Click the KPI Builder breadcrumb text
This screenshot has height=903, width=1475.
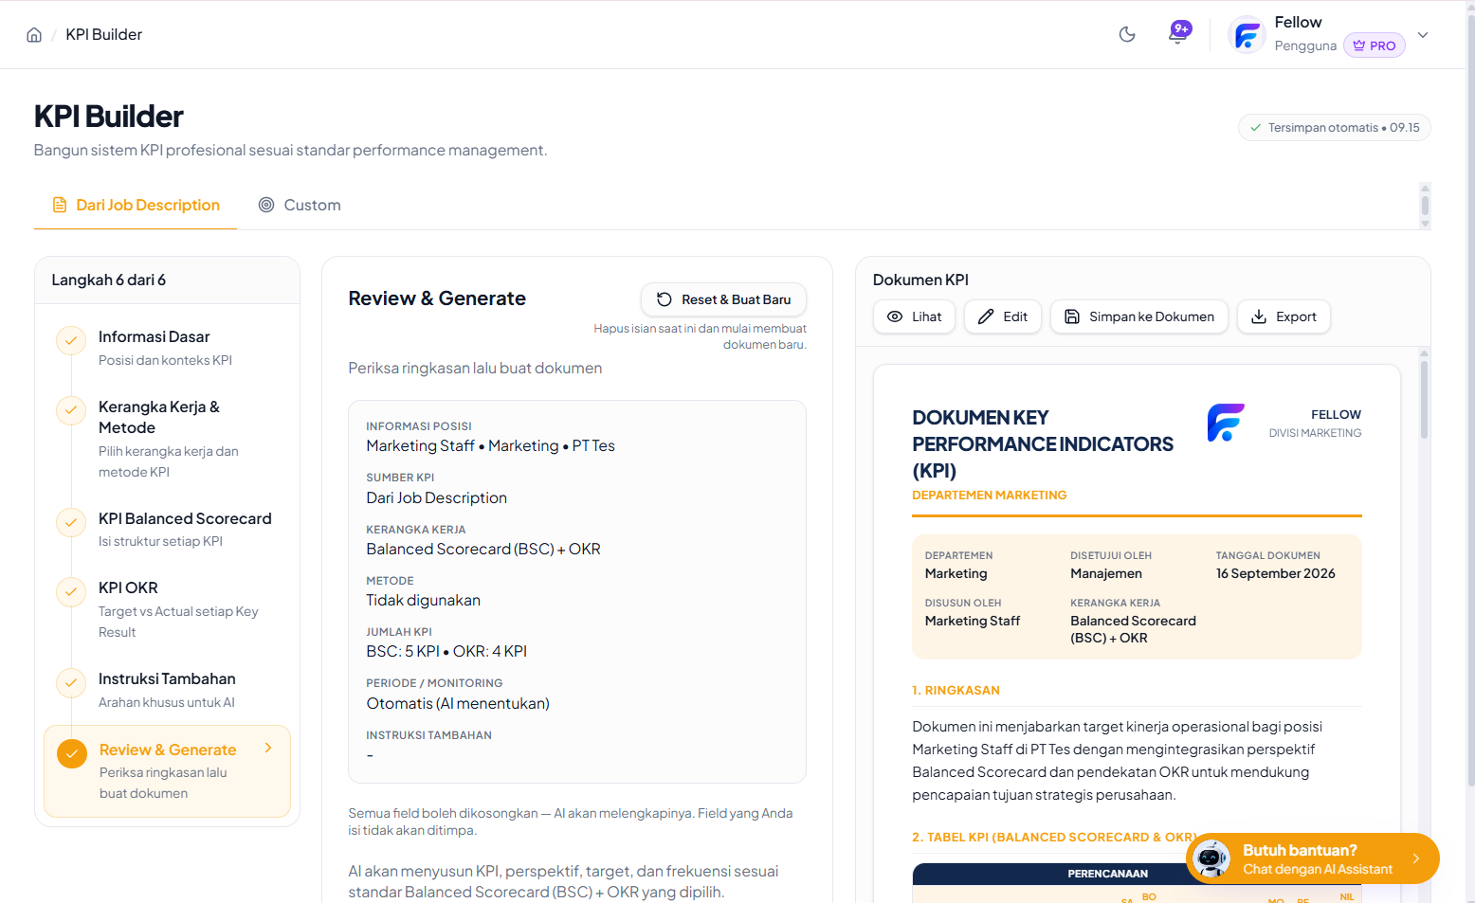104,35
